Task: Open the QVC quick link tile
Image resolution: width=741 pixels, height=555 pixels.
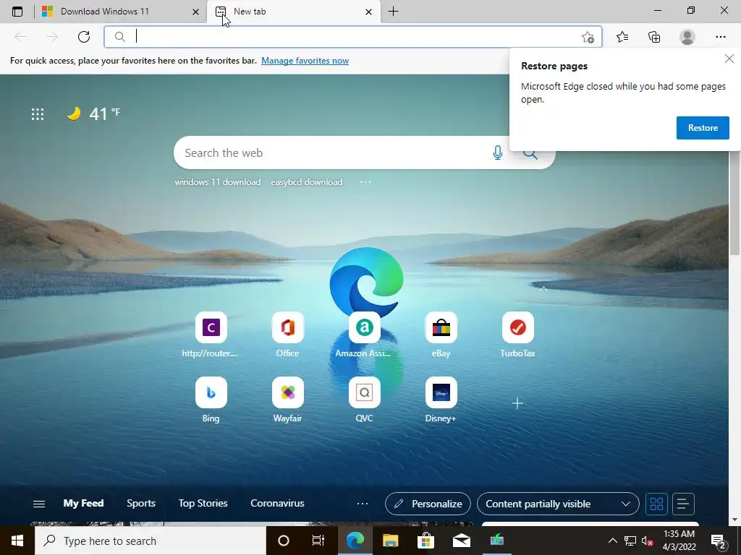Action: pos(364,400)
